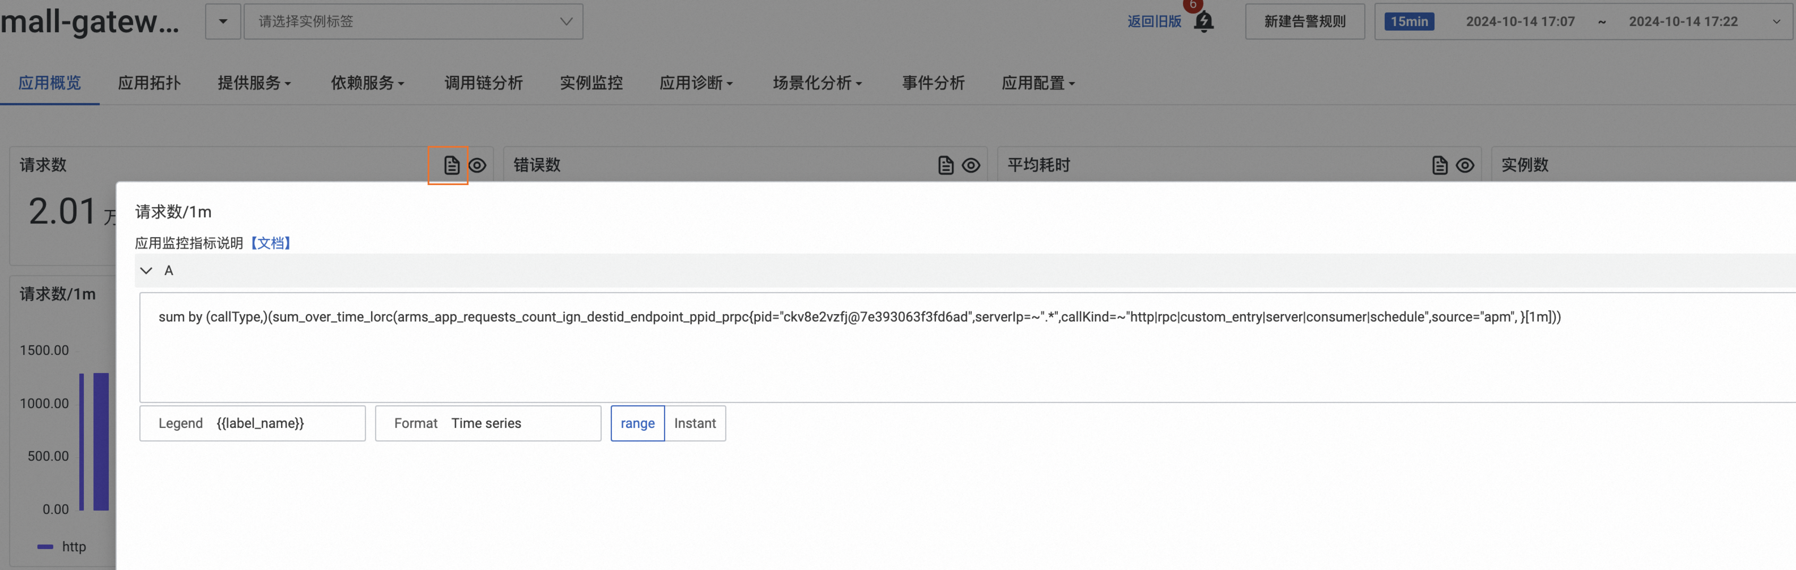
Task: Toggle eye icon on average latency panel
Action: 1465,165
